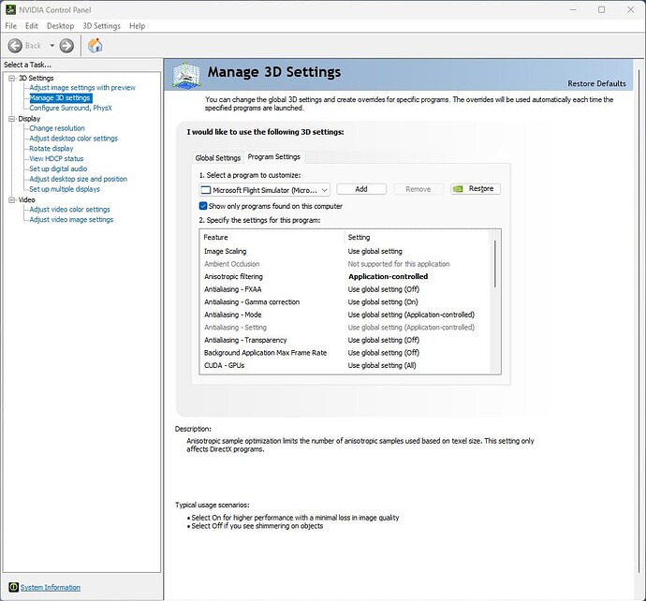Toggle 'Show only programs found on this computer'
Screen dimensions: 646x601
pos(203,206)
